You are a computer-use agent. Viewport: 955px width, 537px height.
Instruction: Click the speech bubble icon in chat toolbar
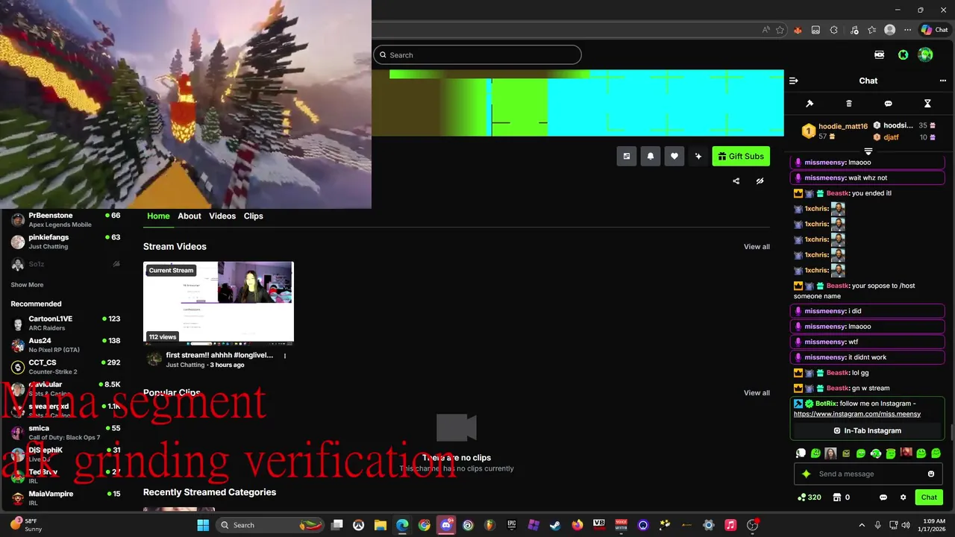pyautogui.click(x=888, y=104)
